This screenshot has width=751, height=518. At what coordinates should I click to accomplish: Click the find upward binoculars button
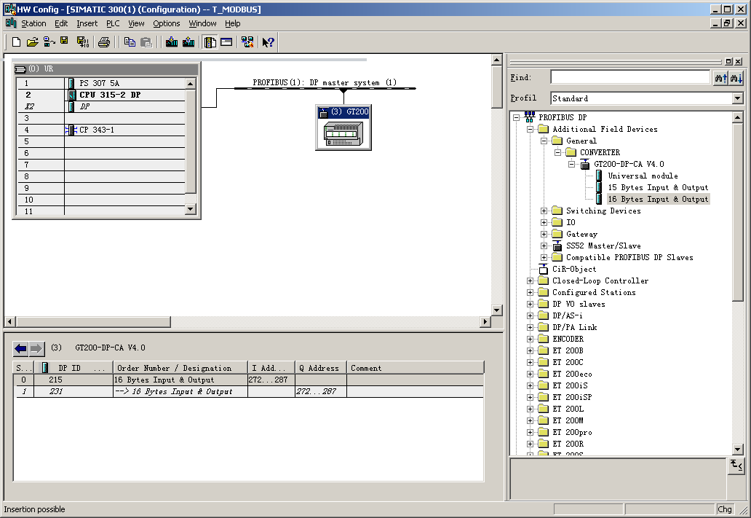(720, 77)
